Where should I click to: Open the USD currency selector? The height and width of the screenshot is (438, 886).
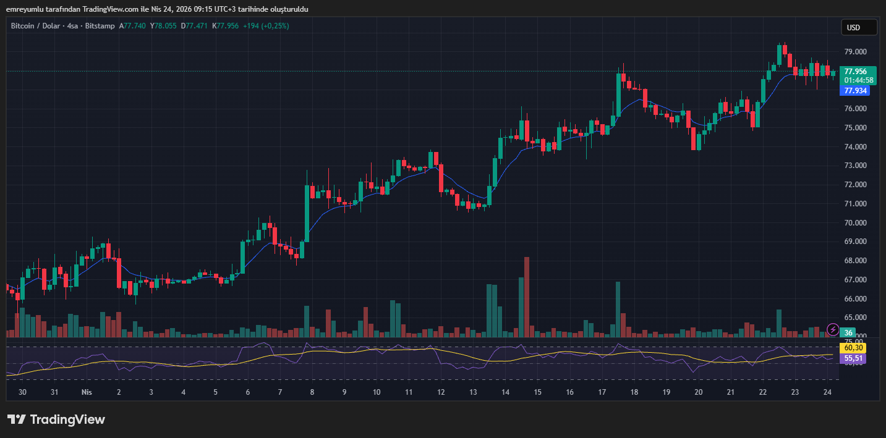pyautogui.click(x=859, y=27)
